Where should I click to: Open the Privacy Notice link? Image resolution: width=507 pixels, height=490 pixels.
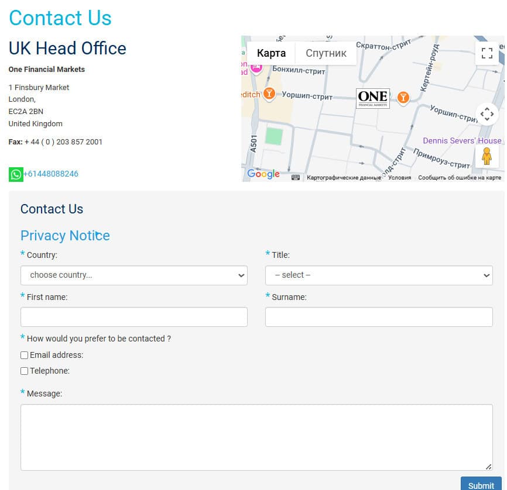pos(65,236)
